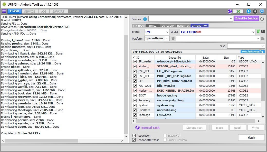This screenshot has height=152, width=267.
Task: Click the Base column header
Action: [x=206, y=58]
